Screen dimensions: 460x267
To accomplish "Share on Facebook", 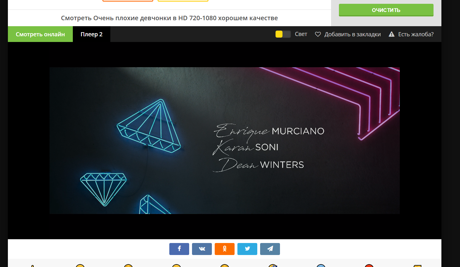I will [179, 249].
